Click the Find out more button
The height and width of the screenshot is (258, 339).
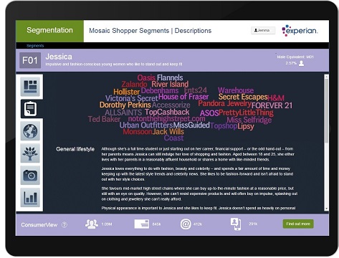click(x=298, y=224)
